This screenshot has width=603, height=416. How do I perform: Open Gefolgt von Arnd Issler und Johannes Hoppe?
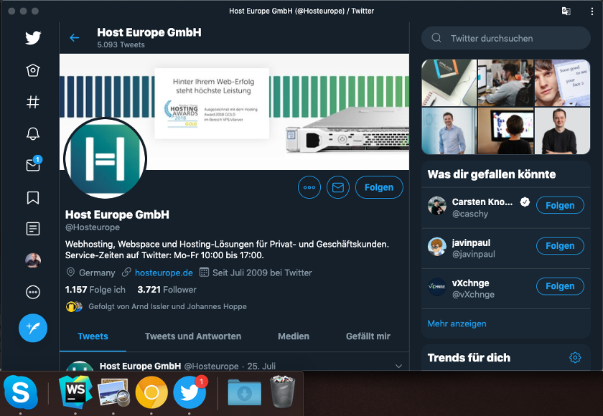(168, 306)
